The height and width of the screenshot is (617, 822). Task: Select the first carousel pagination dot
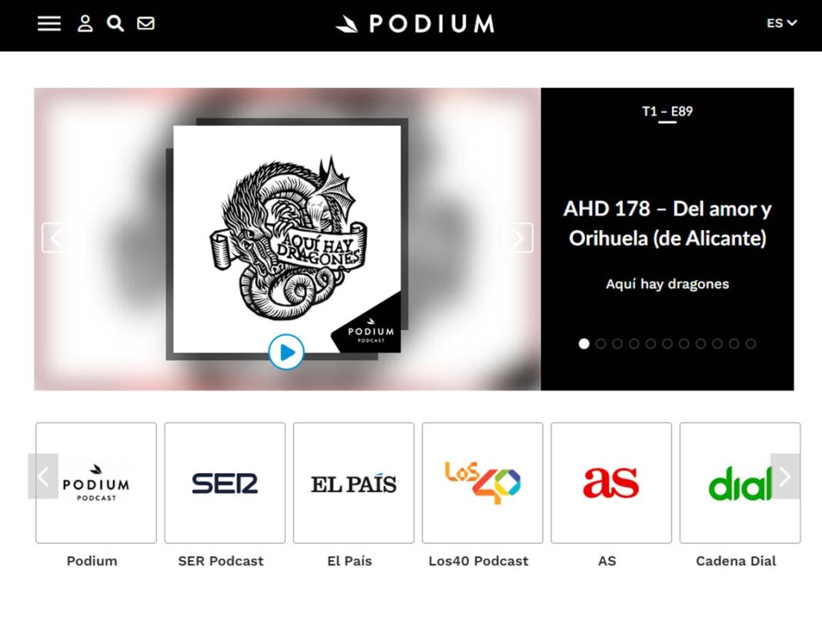(584, 344)
